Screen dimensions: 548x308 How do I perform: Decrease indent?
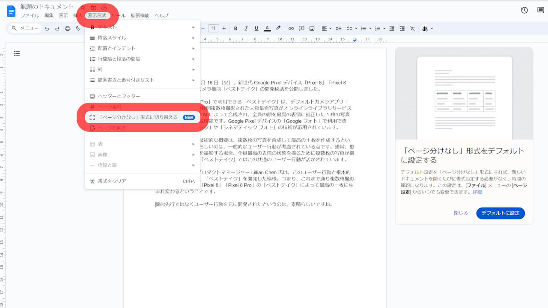point(392,29)
